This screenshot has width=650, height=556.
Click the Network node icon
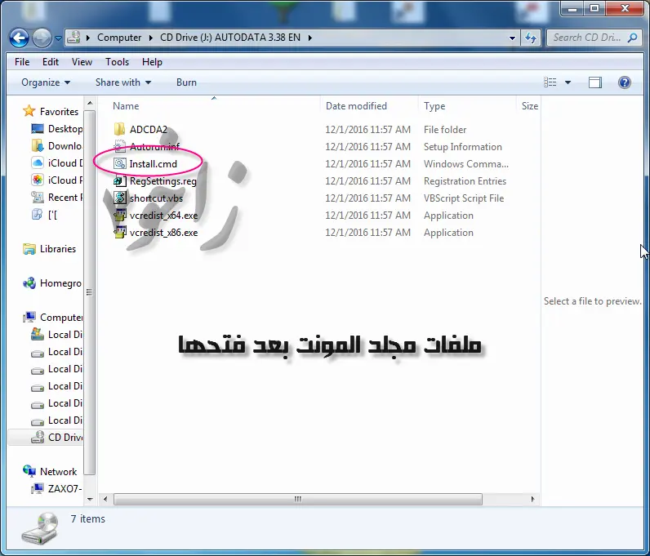point(29,471)
